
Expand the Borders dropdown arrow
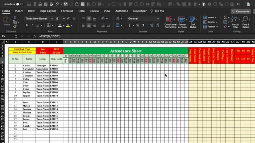point(52,25)
